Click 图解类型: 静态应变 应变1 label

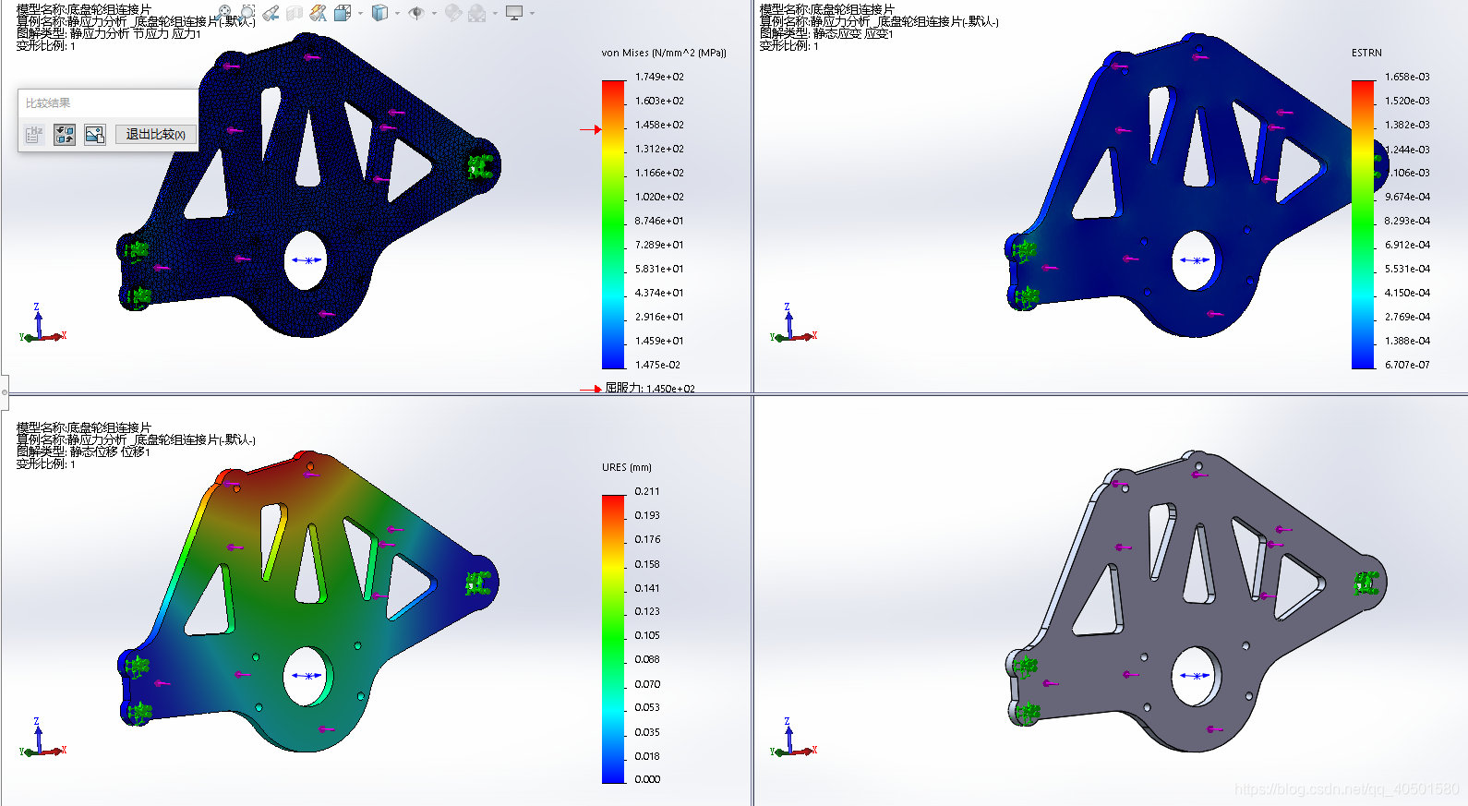pos(826,33)
